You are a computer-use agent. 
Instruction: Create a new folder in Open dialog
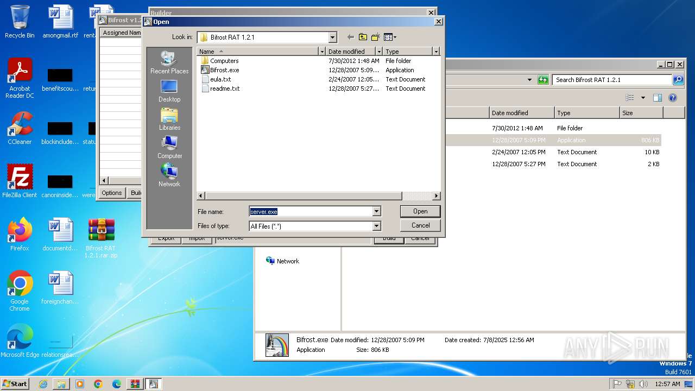375,37
